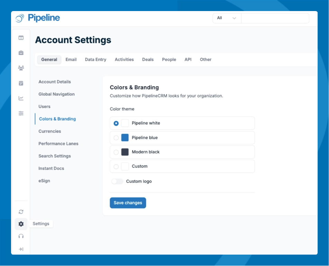Open the All search scope dropdown

[227, 18]
